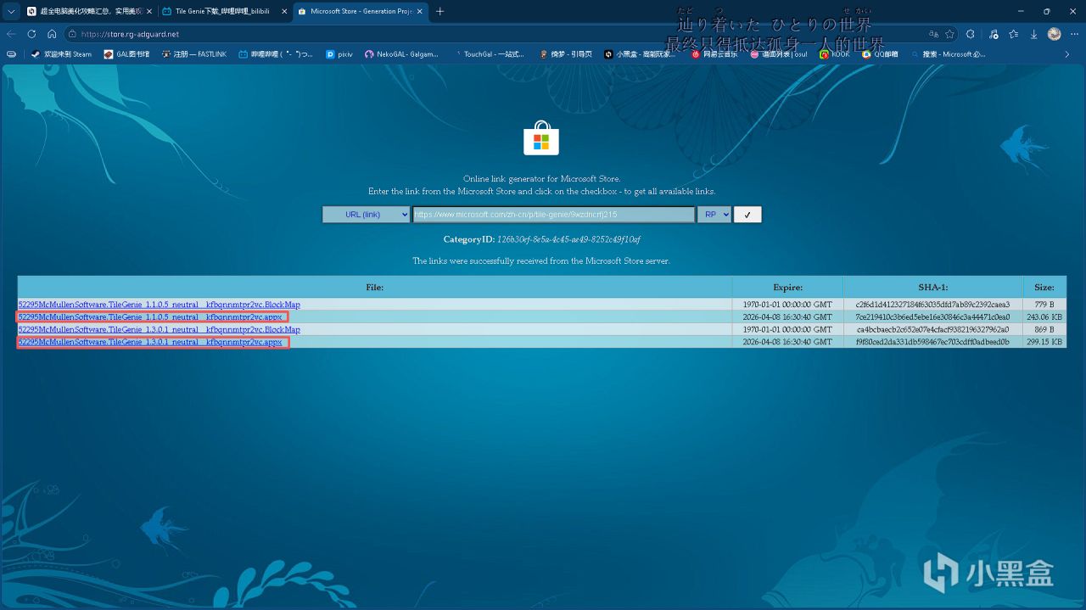Viewport: 1086px width, 610px height.
Task: Click SHA-1 hash starting with ca4bcbaecb
Action: (x=932, y=329)
